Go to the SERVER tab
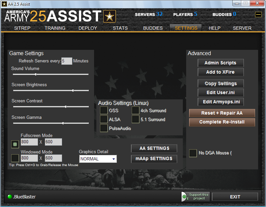 tap(242, 28)
